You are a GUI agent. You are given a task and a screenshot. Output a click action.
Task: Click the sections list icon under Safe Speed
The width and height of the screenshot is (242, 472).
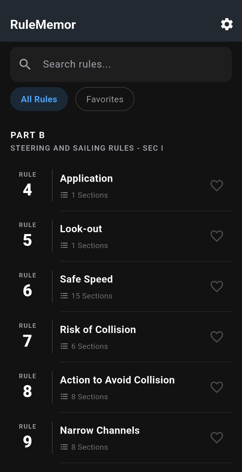[x=64, y=296]
